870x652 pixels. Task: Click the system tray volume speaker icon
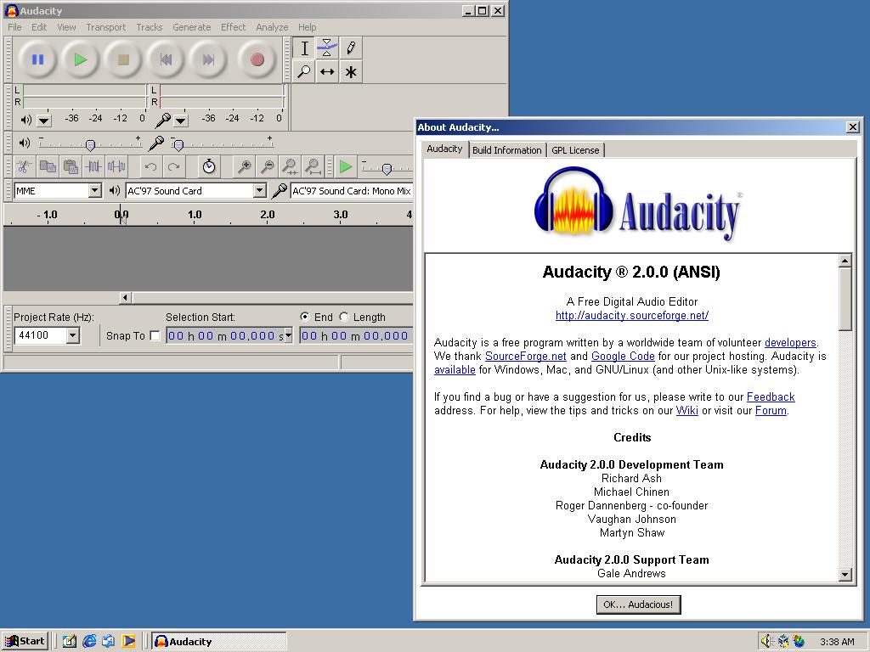767,642
